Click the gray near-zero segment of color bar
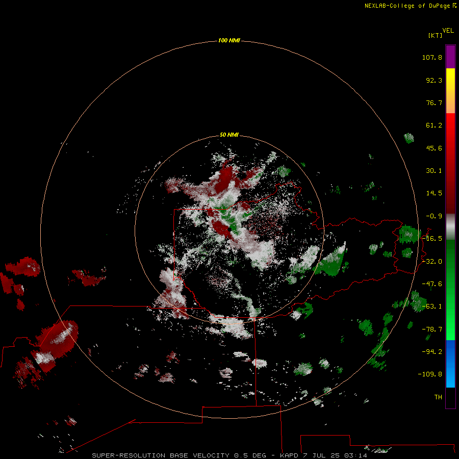 (x=450, y=227)
